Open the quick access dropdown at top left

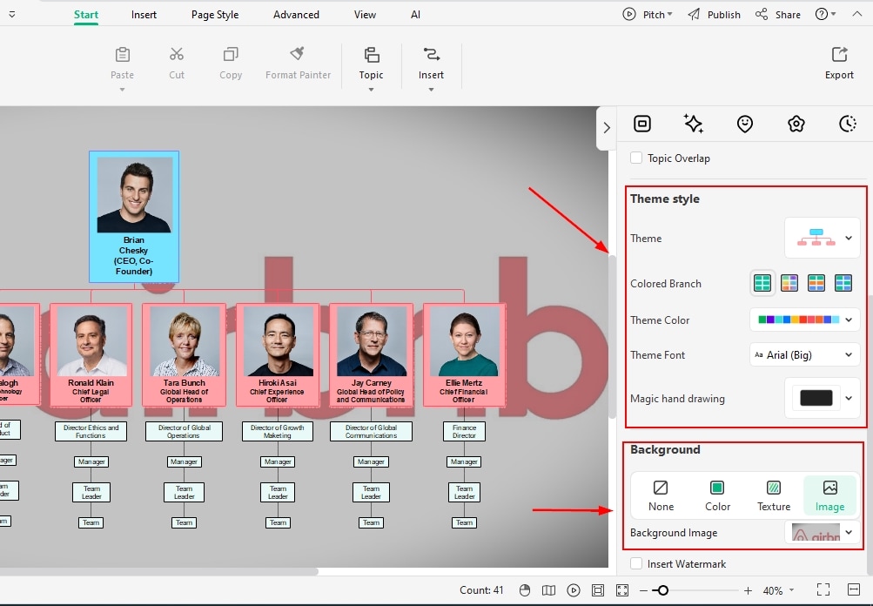[x=11, y=15]
